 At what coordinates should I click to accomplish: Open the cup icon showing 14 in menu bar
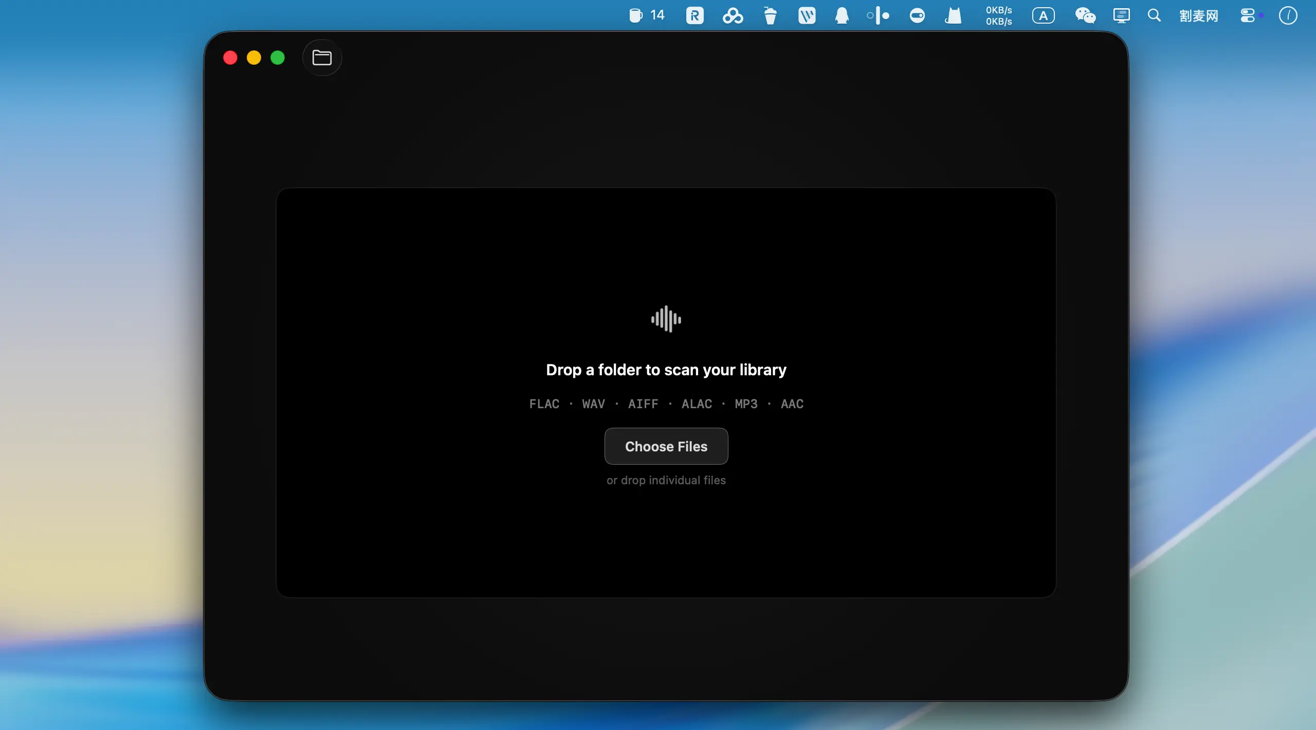pos(647,15)
